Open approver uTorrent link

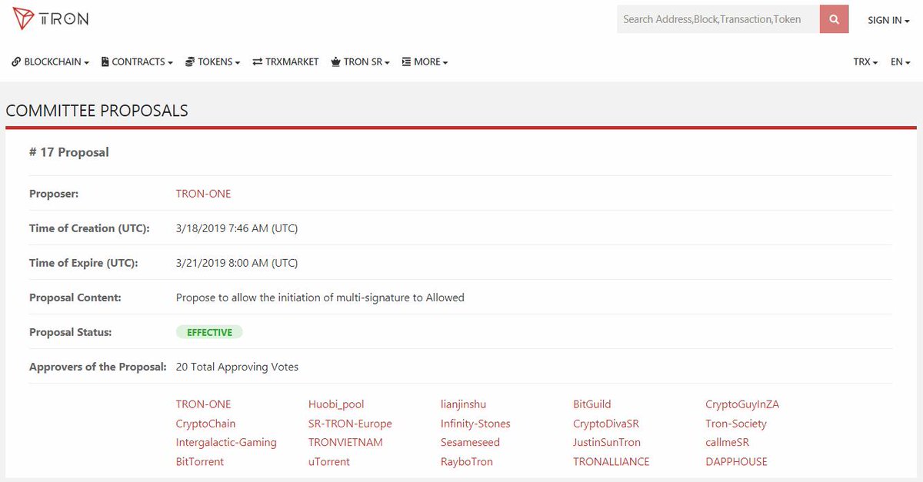[x=329, y=462]
